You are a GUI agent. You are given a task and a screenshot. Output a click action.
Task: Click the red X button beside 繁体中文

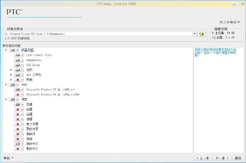[19, 149]
